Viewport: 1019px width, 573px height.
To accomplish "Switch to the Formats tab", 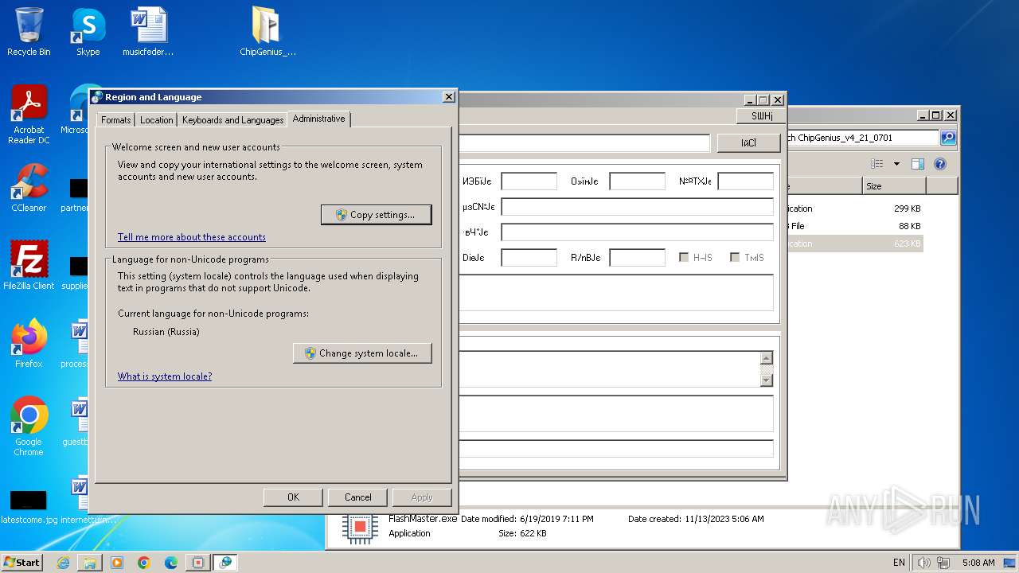I will click(115, 120).
